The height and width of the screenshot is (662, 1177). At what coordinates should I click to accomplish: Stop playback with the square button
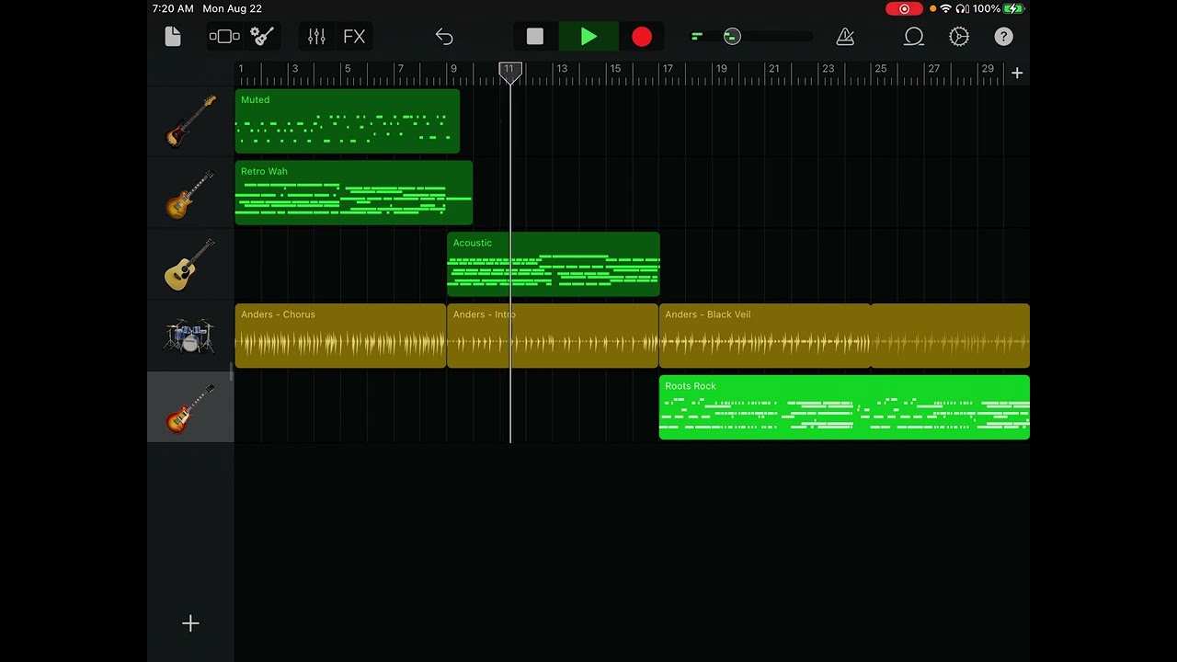(x=535, y=37)
